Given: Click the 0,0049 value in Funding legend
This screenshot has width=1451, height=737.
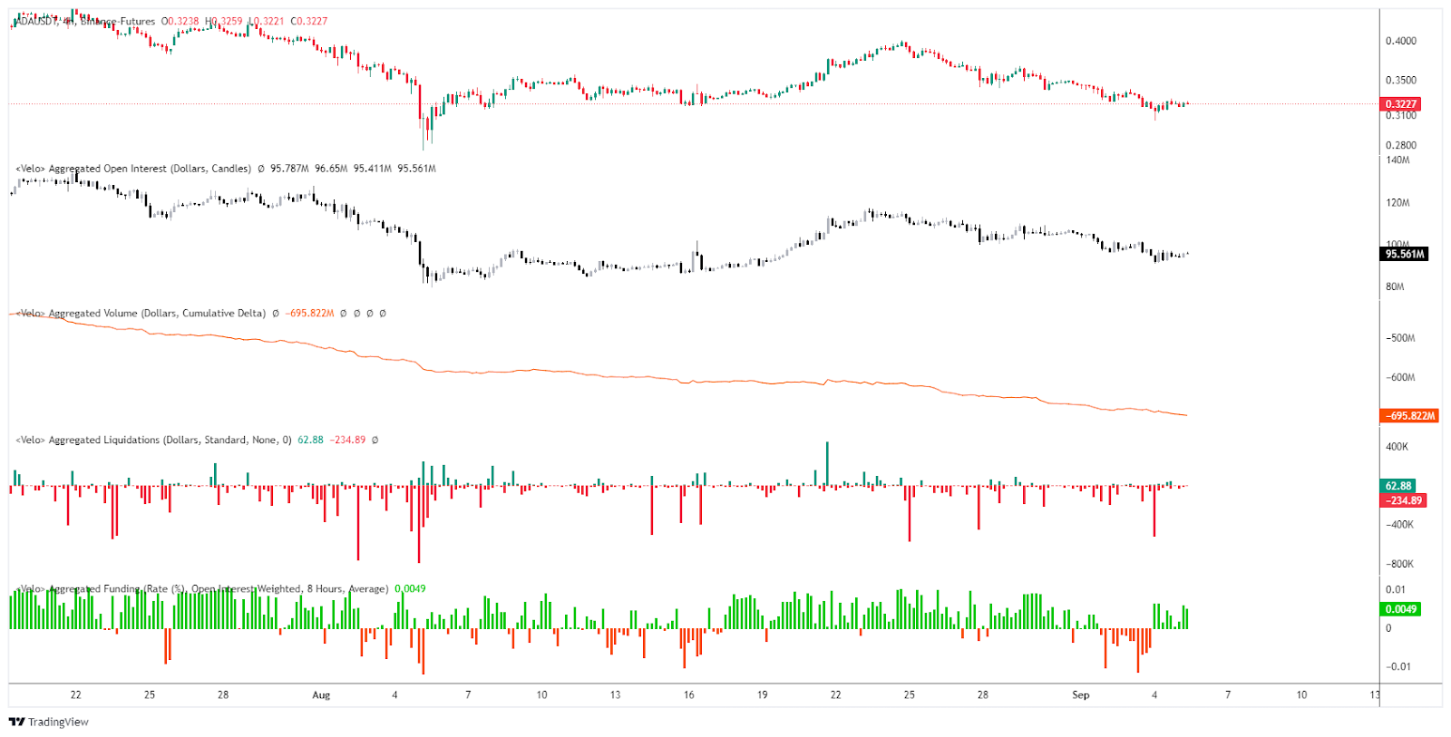Looking at the screenshot, I should 411,589.
